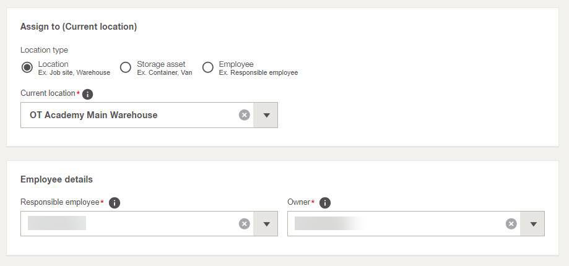The height and width of the screenshot is (266, 569).
Task: Clear the Responsible employee field value
Action: 244,224
